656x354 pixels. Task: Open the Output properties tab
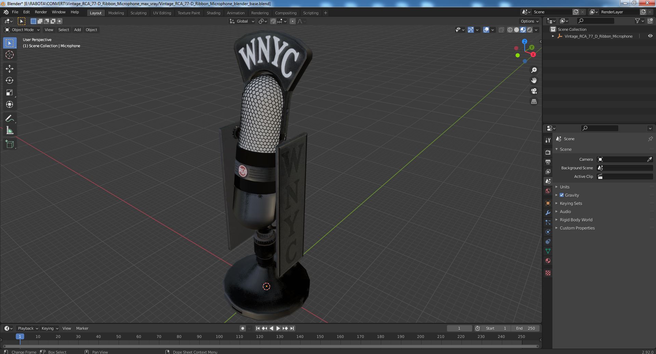tap(548, 162)
